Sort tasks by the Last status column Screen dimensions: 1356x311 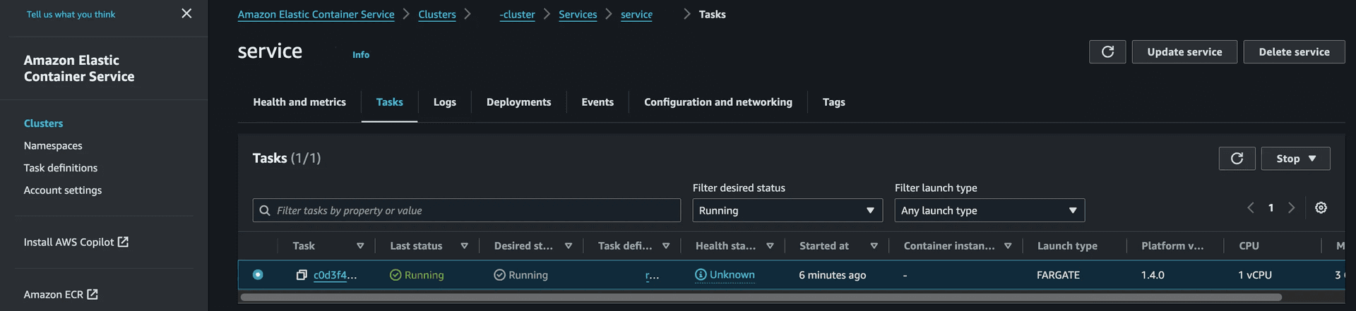(464, 246)
